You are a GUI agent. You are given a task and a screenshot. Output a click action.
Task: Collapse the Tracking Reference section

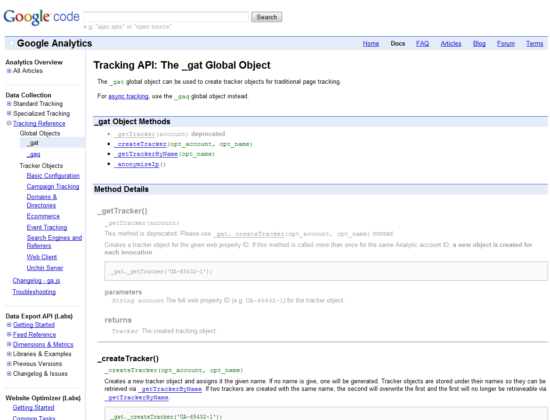[8, 123]
